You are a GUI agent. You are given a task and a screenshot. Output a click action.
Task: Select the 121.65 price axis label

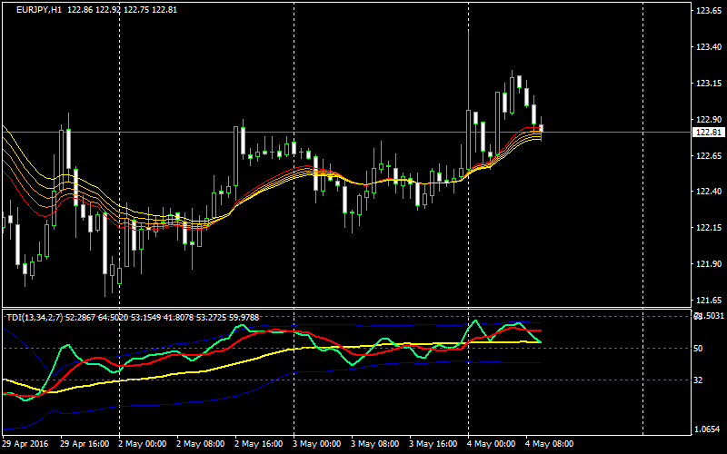pos(707,300)
